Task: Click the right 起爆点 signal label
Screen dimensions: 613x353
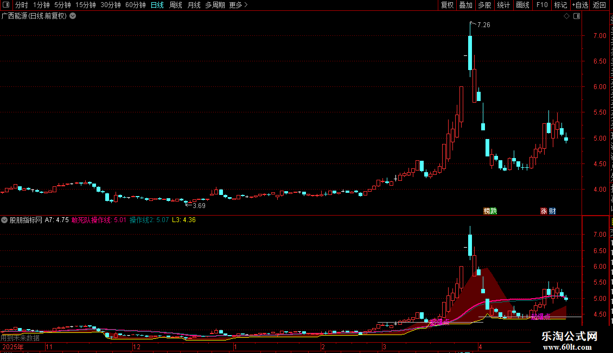Action: pos(541,316)
